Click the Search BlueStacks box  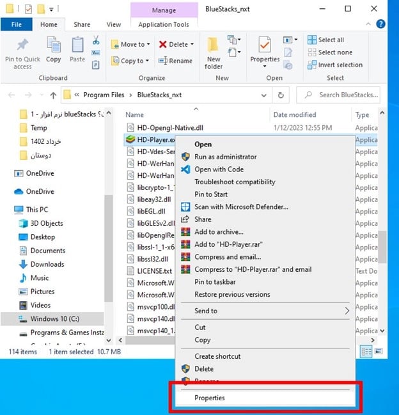point(338,95)
